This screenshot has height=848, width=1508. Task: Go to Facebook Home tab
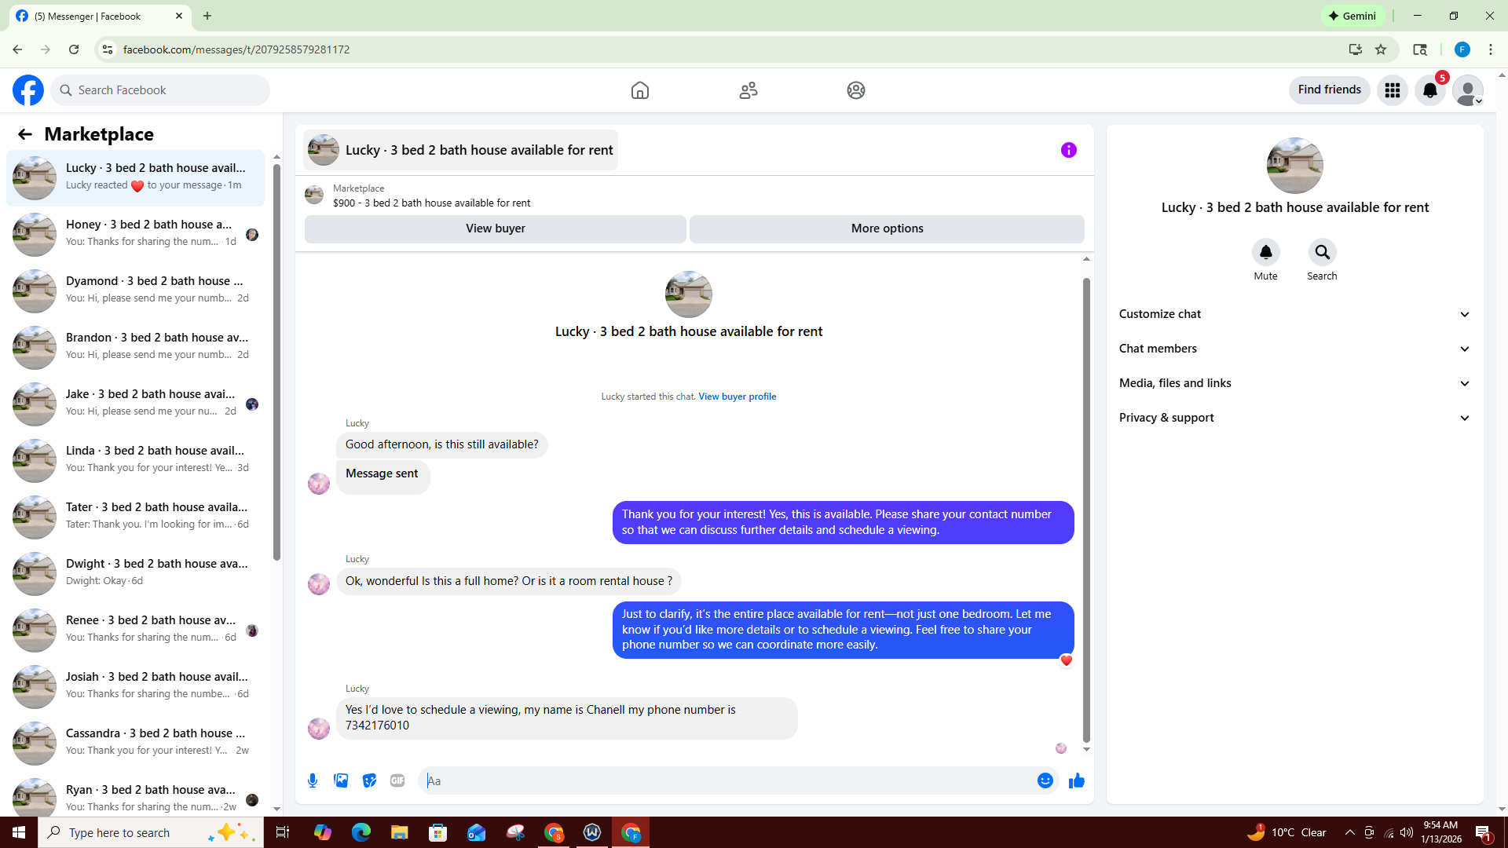[x=639, y=90]
